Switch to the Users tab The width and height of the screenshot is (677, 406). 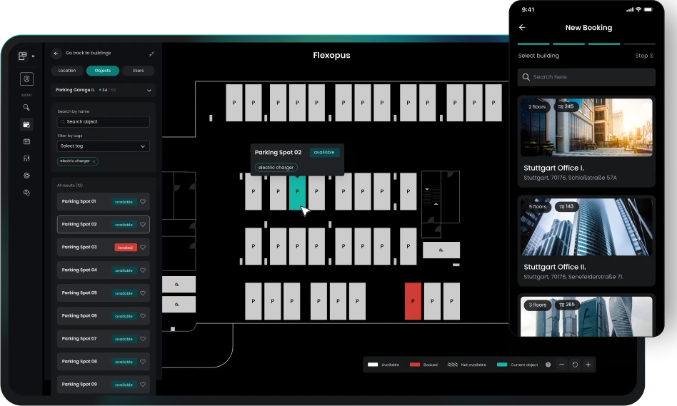[x=138, y=71]
